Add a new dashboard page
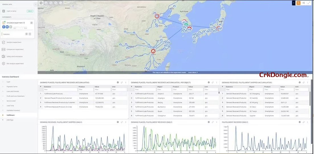Image resolution: width=314 pixels, height=154 pixels. 10,120
